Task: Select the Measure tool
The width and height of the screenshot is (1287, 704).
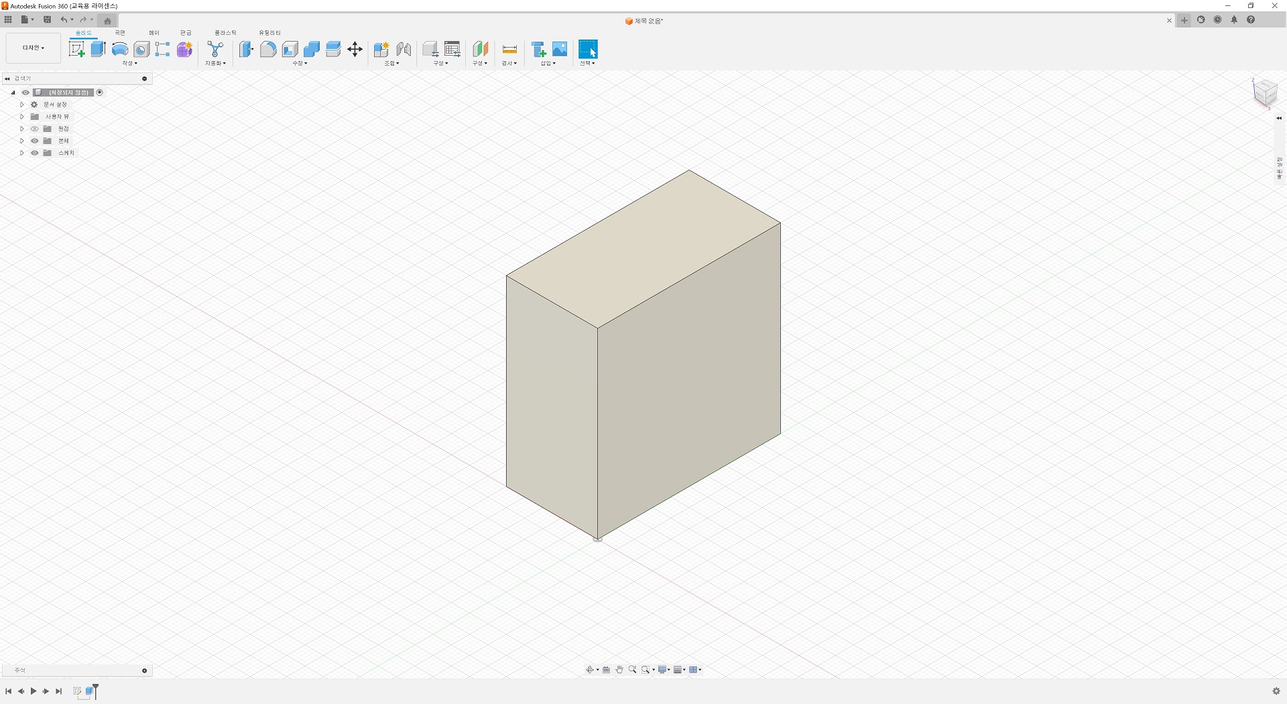Action: (x=509, y=49)
